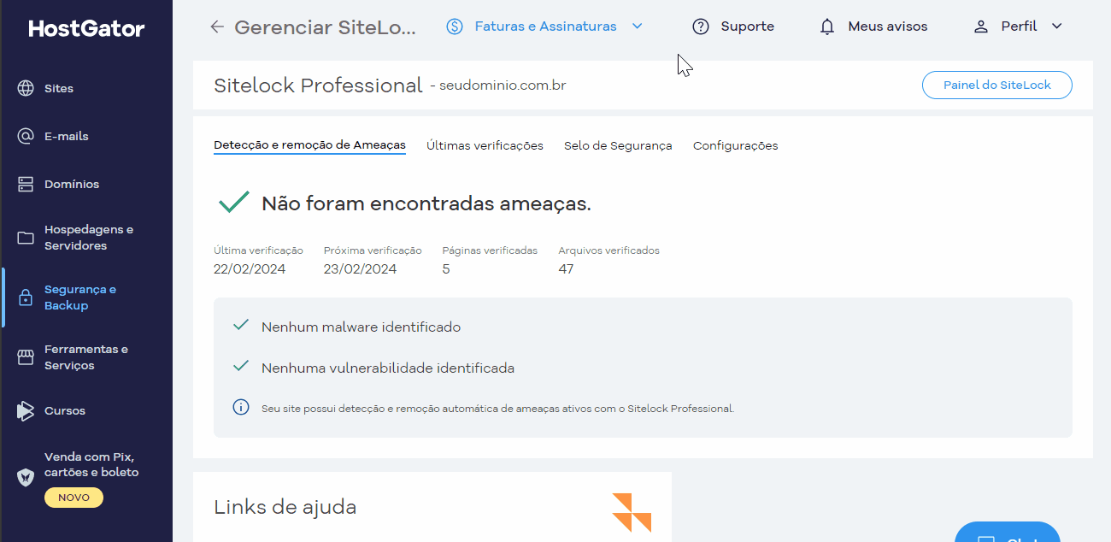
Task: Click the Venda com Pix shield icon
Action: coord(26,477)
